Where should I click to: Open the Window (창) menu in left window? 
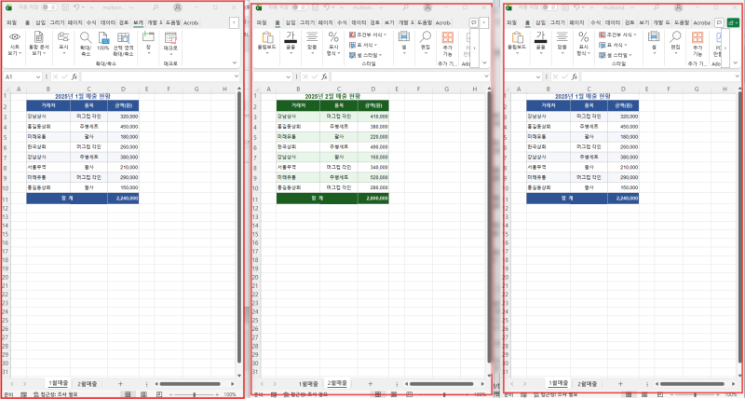click(x=149, y=44)
